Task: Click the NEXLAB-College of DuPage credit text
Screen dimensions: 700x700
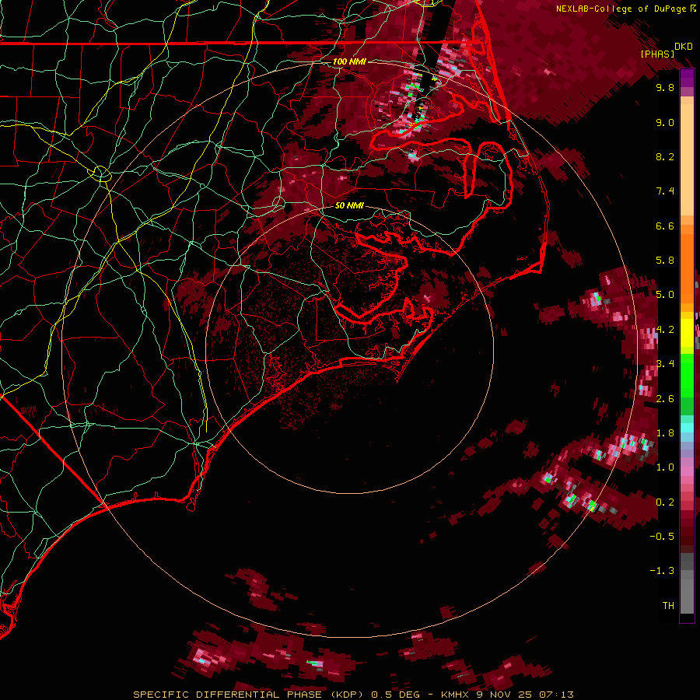Action: (623, 9)
